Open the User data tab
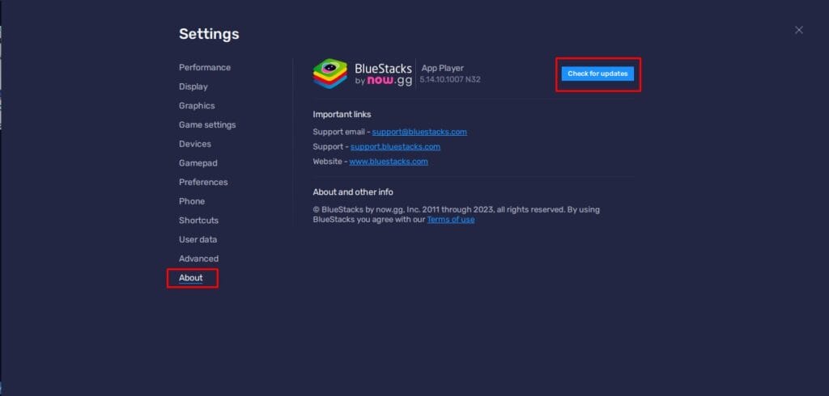Screen dimensions: 829x396 [x=198, y=239]
